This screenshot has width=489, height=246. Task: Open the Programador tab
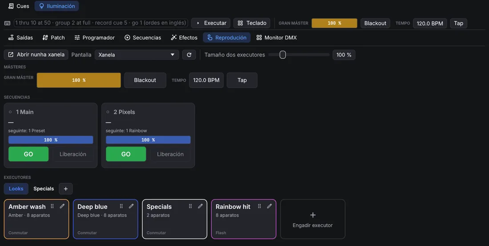(x=95, y=37)
